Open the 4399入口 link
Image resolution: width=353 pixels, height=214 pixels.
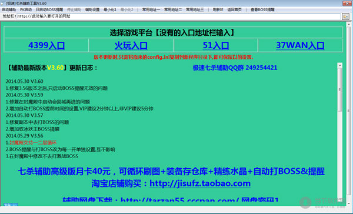coord(46,45)
